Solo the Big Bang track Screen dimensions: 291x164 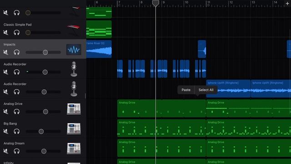pyautogui.click(x=17, y=132)
